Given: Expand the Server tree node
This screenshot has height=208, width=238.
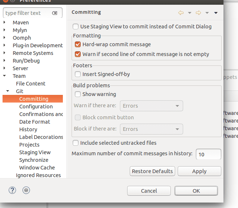Looking at the screenshot, I should coord(4,68).
